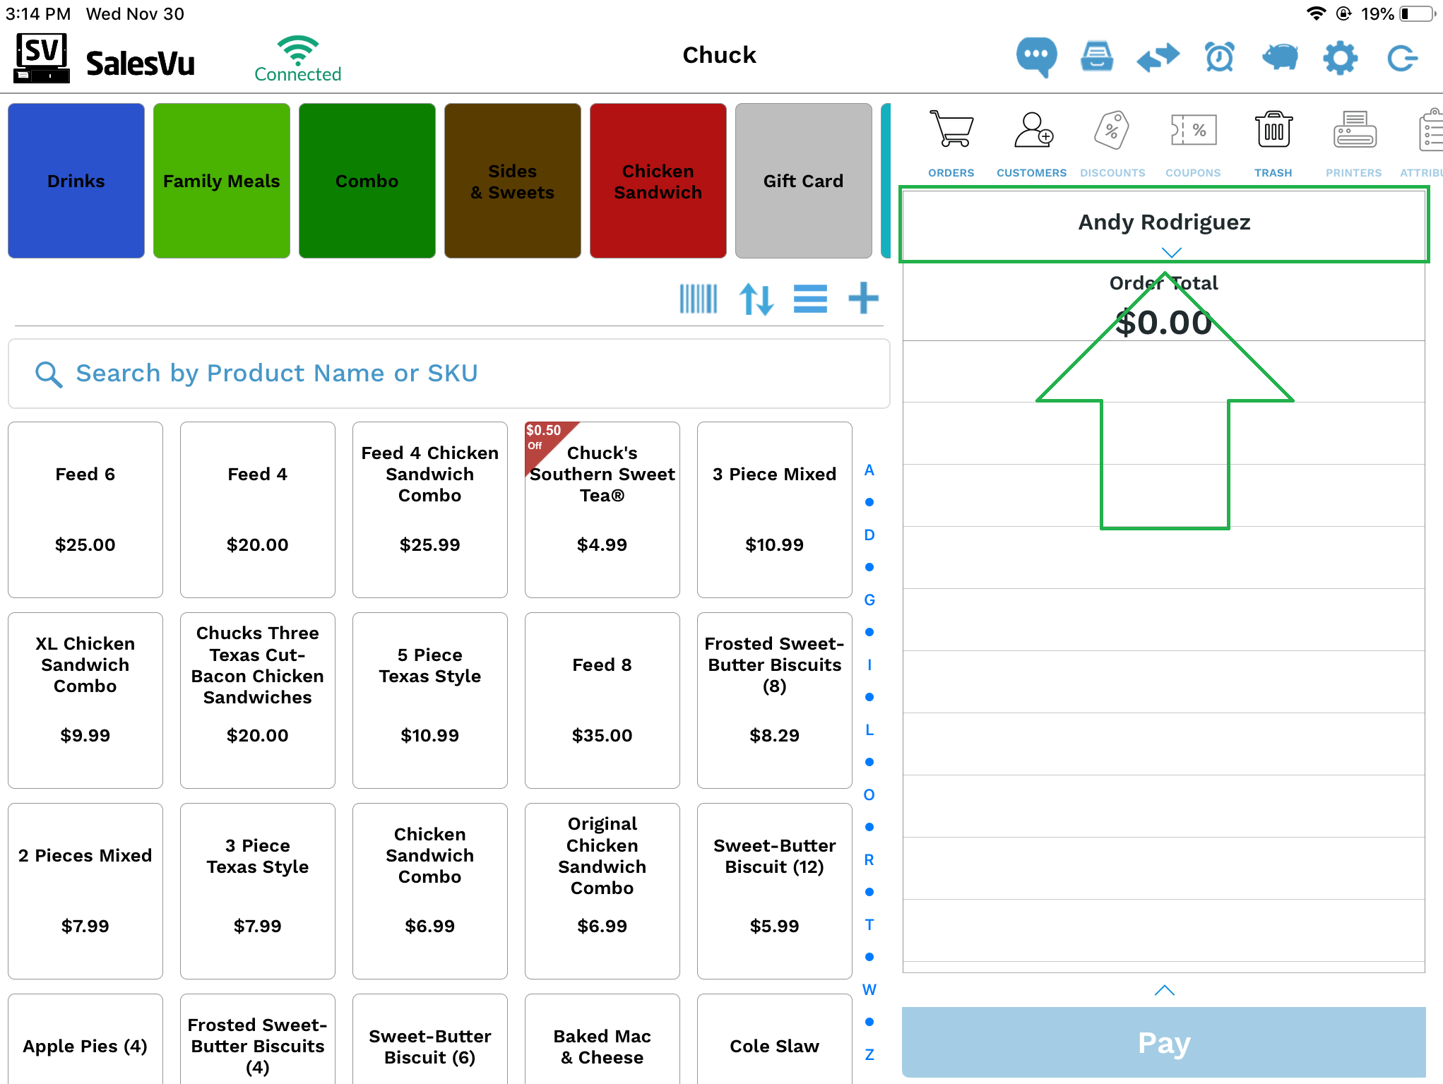Screen dimensions: 1443x1084
Task: Open the settings gear icon
Action: [1340, 57]
